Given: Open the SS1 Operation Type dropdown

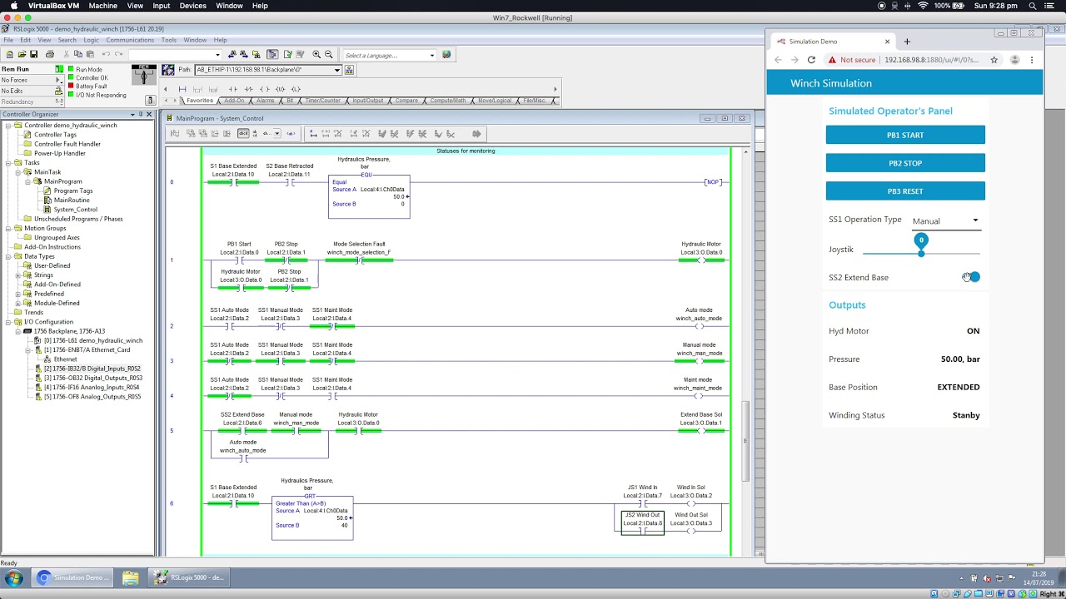Looking at the screenshot, I should pyautogui.click(x=945, y=220).
